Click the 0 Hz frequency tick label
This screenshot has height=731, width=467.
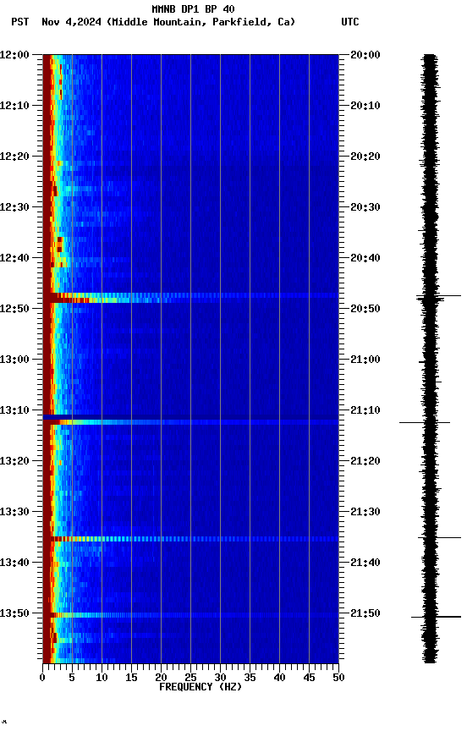tap(43, 678)
